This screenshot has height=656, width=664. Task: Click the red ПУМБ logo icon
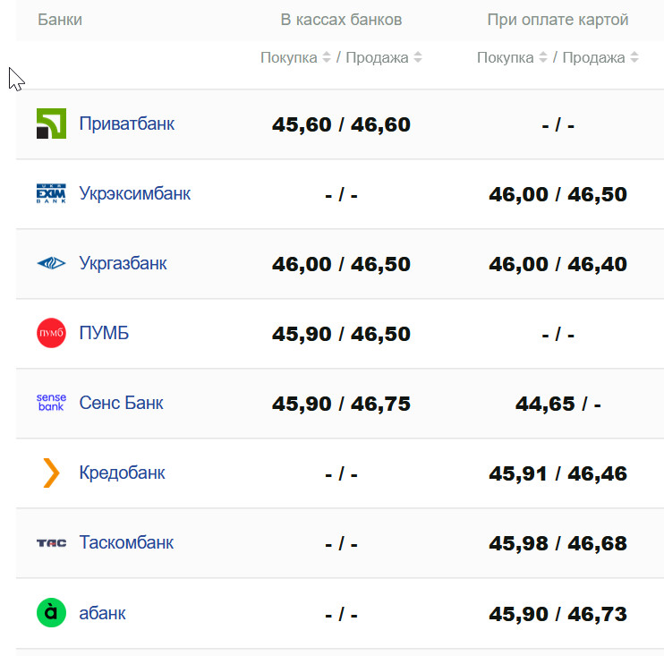click(51, 333)
